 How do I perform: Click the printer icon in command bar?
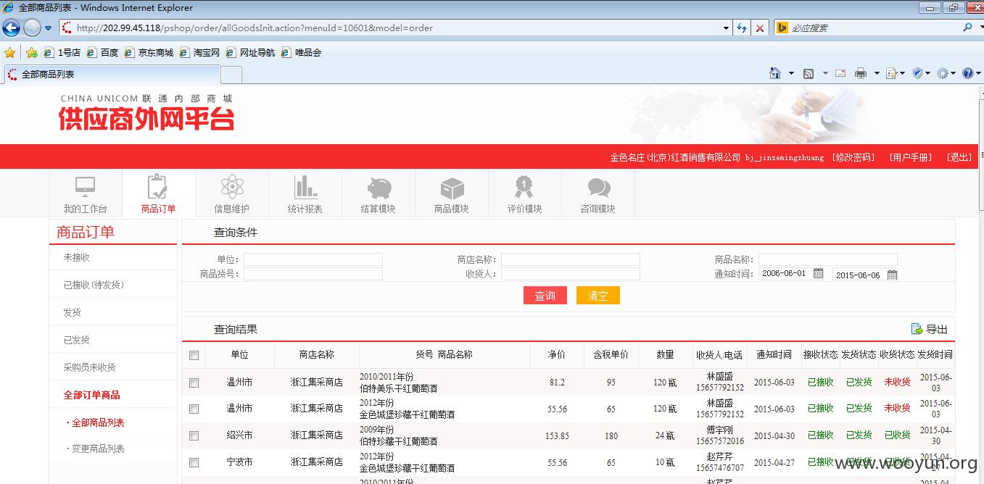click(x=861, y=73)
